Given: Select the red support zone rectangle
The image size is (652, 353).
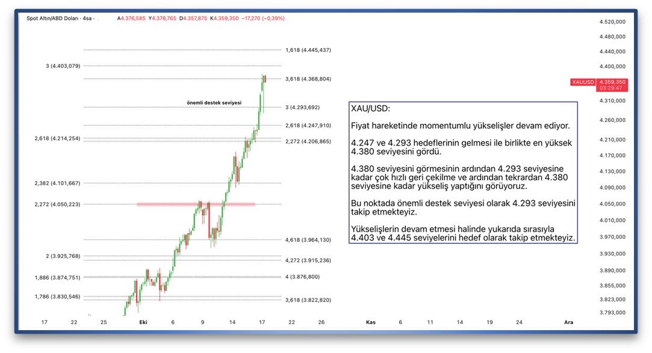Looking at the screenshot, I should [196, 204].
